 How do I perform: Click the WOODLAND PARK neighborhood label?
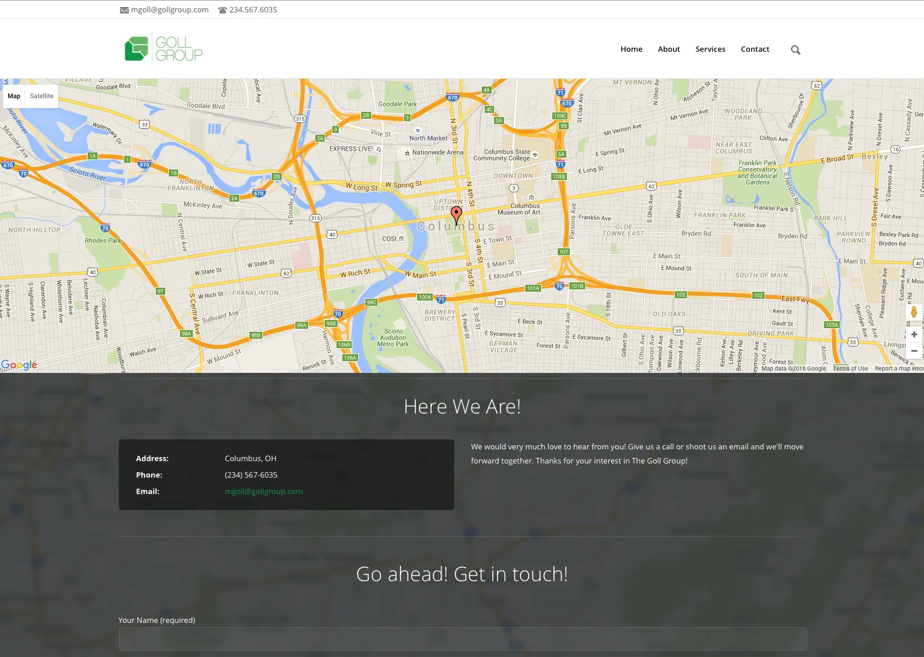(743, 114)
